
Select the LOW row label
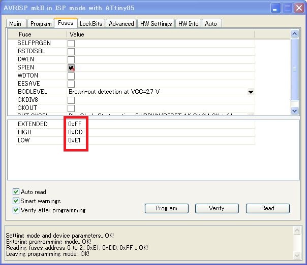[24, 140]
